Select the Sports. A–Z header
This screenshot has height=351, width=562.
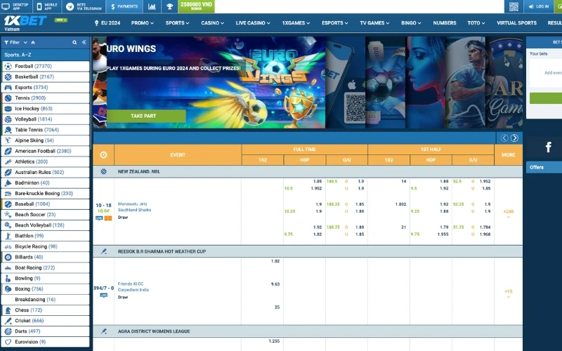pos(45,55)
